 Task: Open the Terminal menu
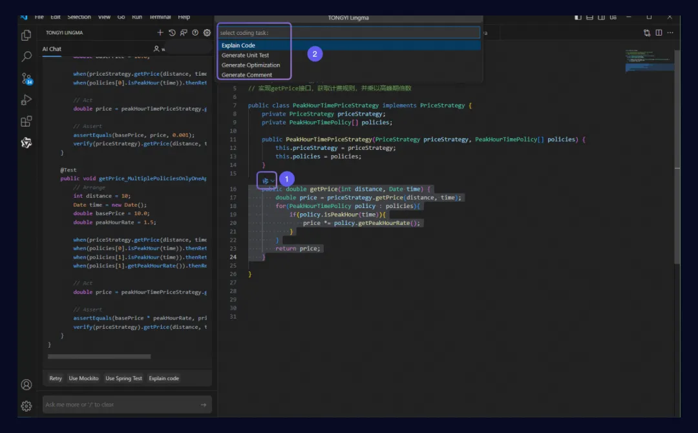(160, 17)
